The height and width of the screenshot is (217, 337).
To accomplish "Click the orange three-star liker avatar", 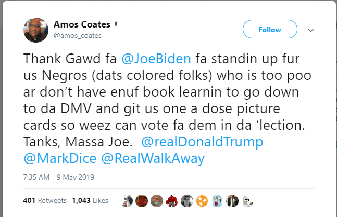I will [x=202, y=200].
